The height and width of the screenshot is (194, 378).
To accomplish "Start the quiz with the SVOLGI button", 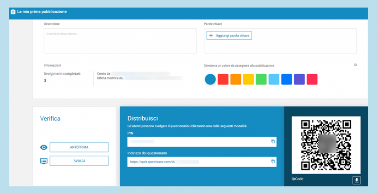I will [79, 161].
